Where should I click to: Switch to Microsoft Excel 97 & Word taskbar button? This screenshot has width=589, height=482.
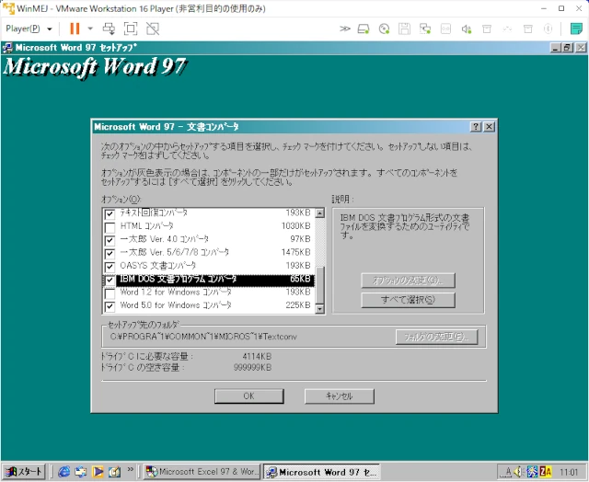point(202,472)
